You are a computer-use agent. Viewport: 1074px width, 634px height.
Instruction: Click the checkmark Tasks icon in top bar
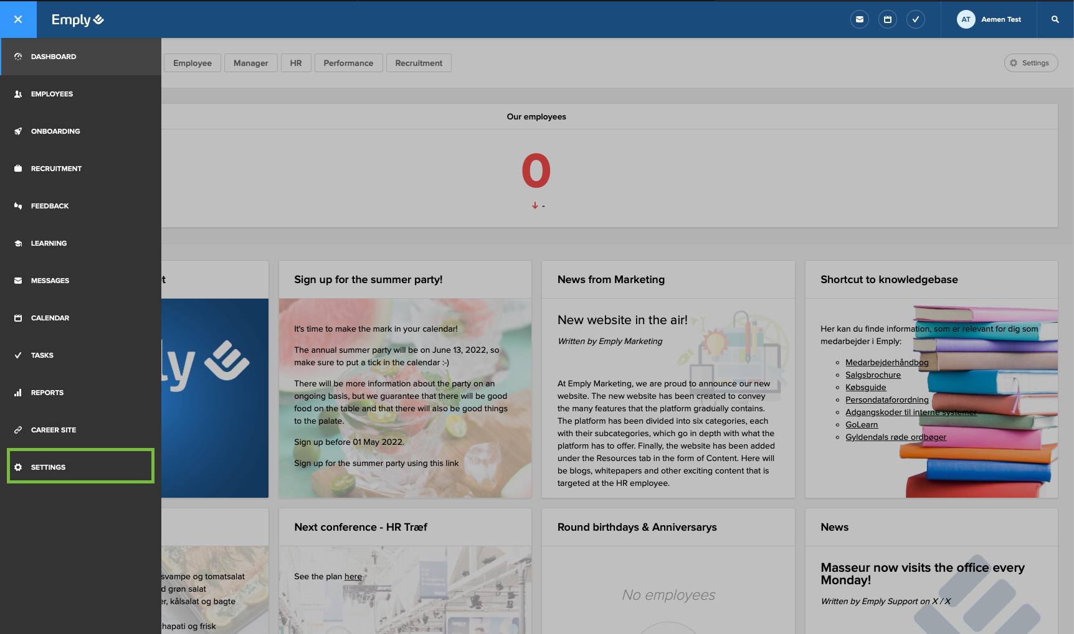point(916,19)
